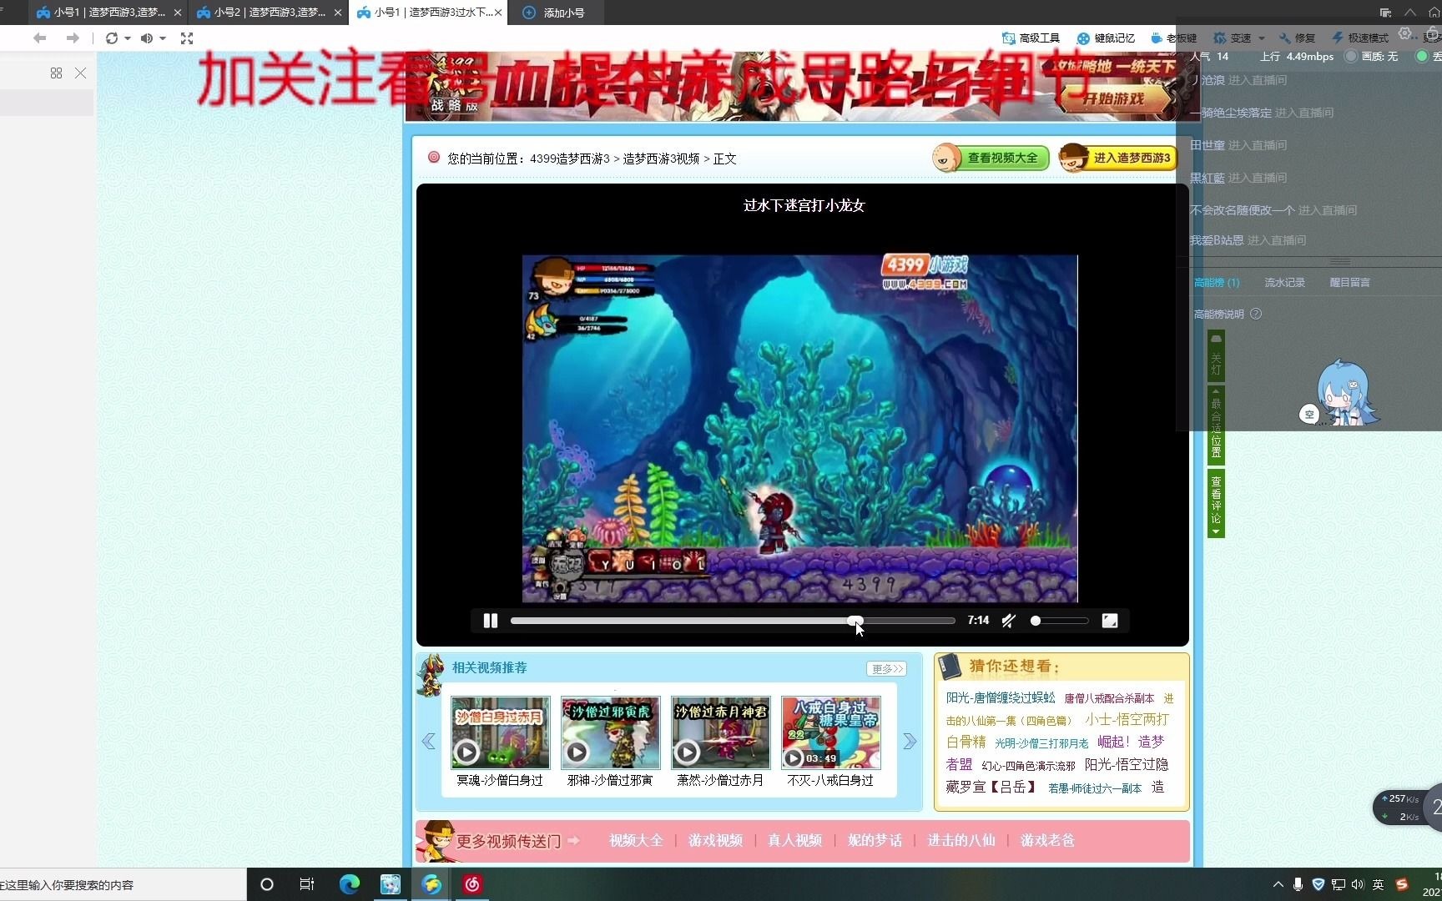Toggle the video player fullscreen button

(x=1110, y=621)
